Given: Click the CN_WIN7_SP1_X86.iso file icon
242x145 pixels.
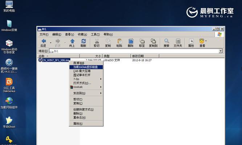Looking at the screenshot, I should point(40,60).
